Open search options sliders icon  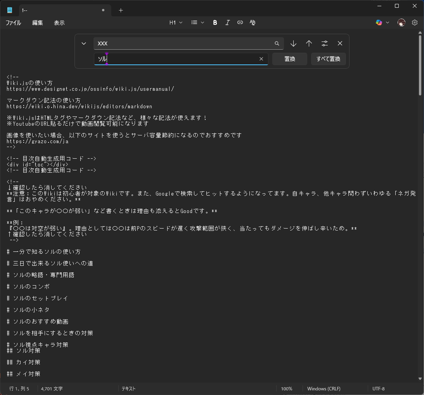point(324,43)
